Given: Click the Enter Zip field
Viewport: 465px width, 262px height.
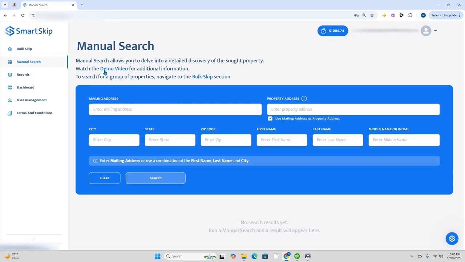Looking at the screenshot, I should pyautogui.click(x=226, y=140).
